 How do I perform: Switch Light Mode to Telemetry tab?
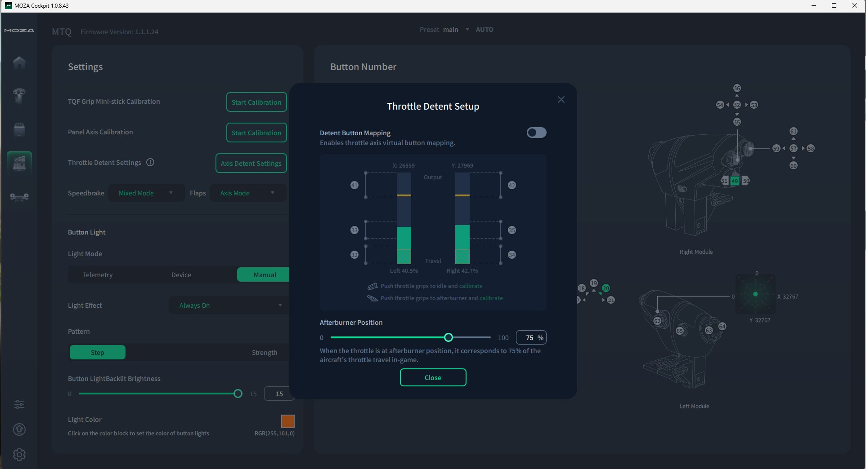tap(98, 275)
